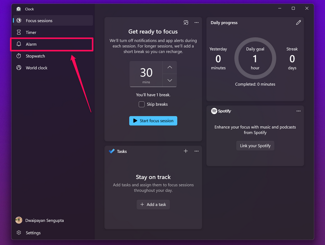This screenshot has height=245, width=325.
Task: Click the Add a task button
Action: tap(153, 205)
